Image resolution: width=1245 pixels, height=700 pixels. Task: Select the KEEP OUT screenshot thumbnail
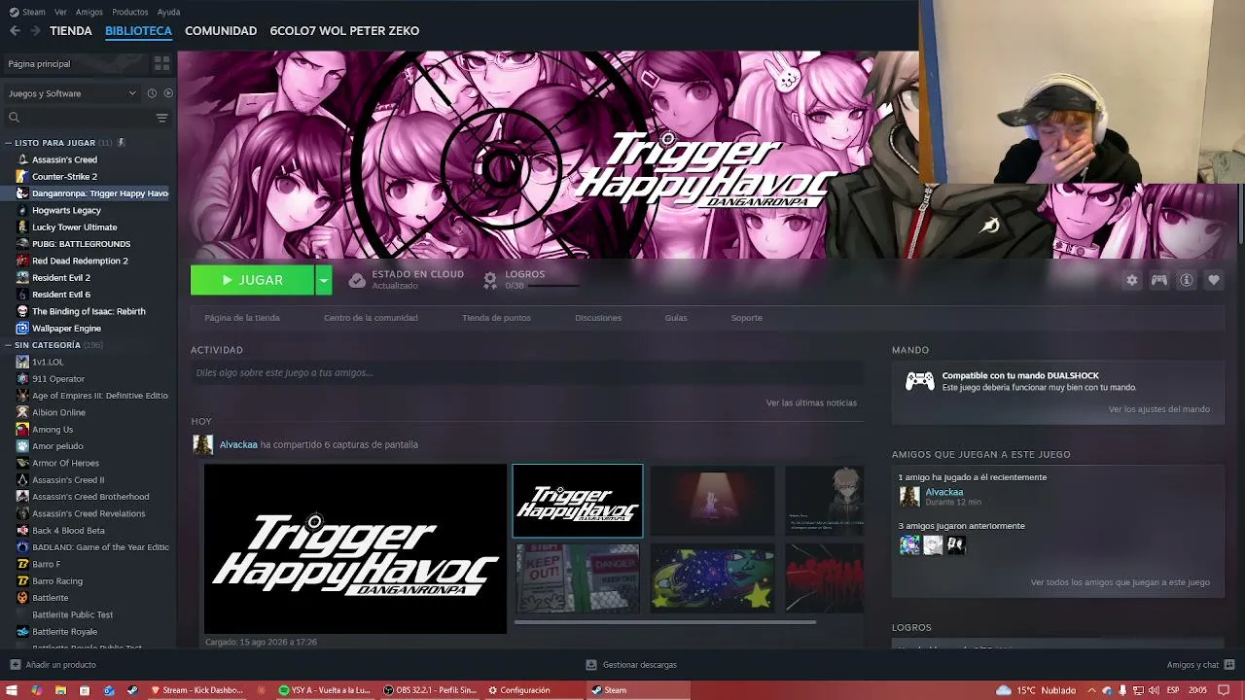[x=578, y=578]
